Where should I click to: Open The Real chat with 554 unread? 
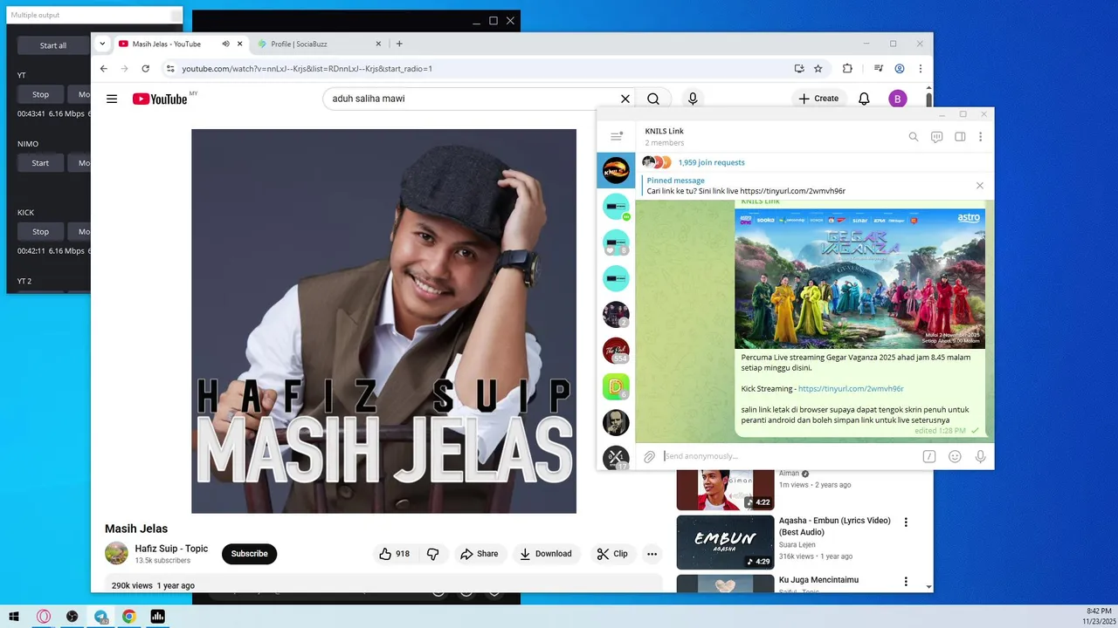point(616,351)
